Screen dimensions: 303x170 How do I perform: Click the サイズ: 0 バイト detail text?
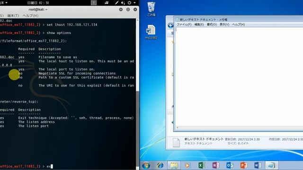tap(238, 144)
